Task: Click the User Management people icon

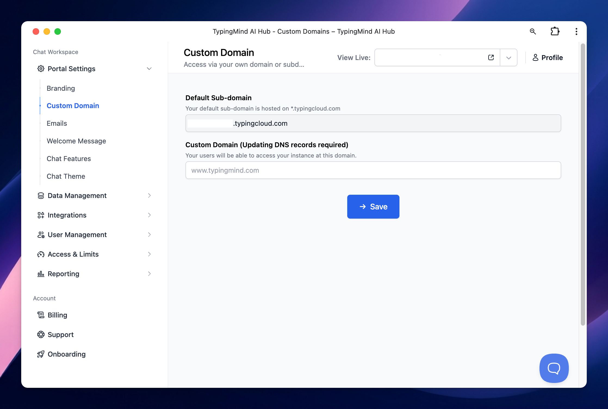Action: tap(41, 235)
